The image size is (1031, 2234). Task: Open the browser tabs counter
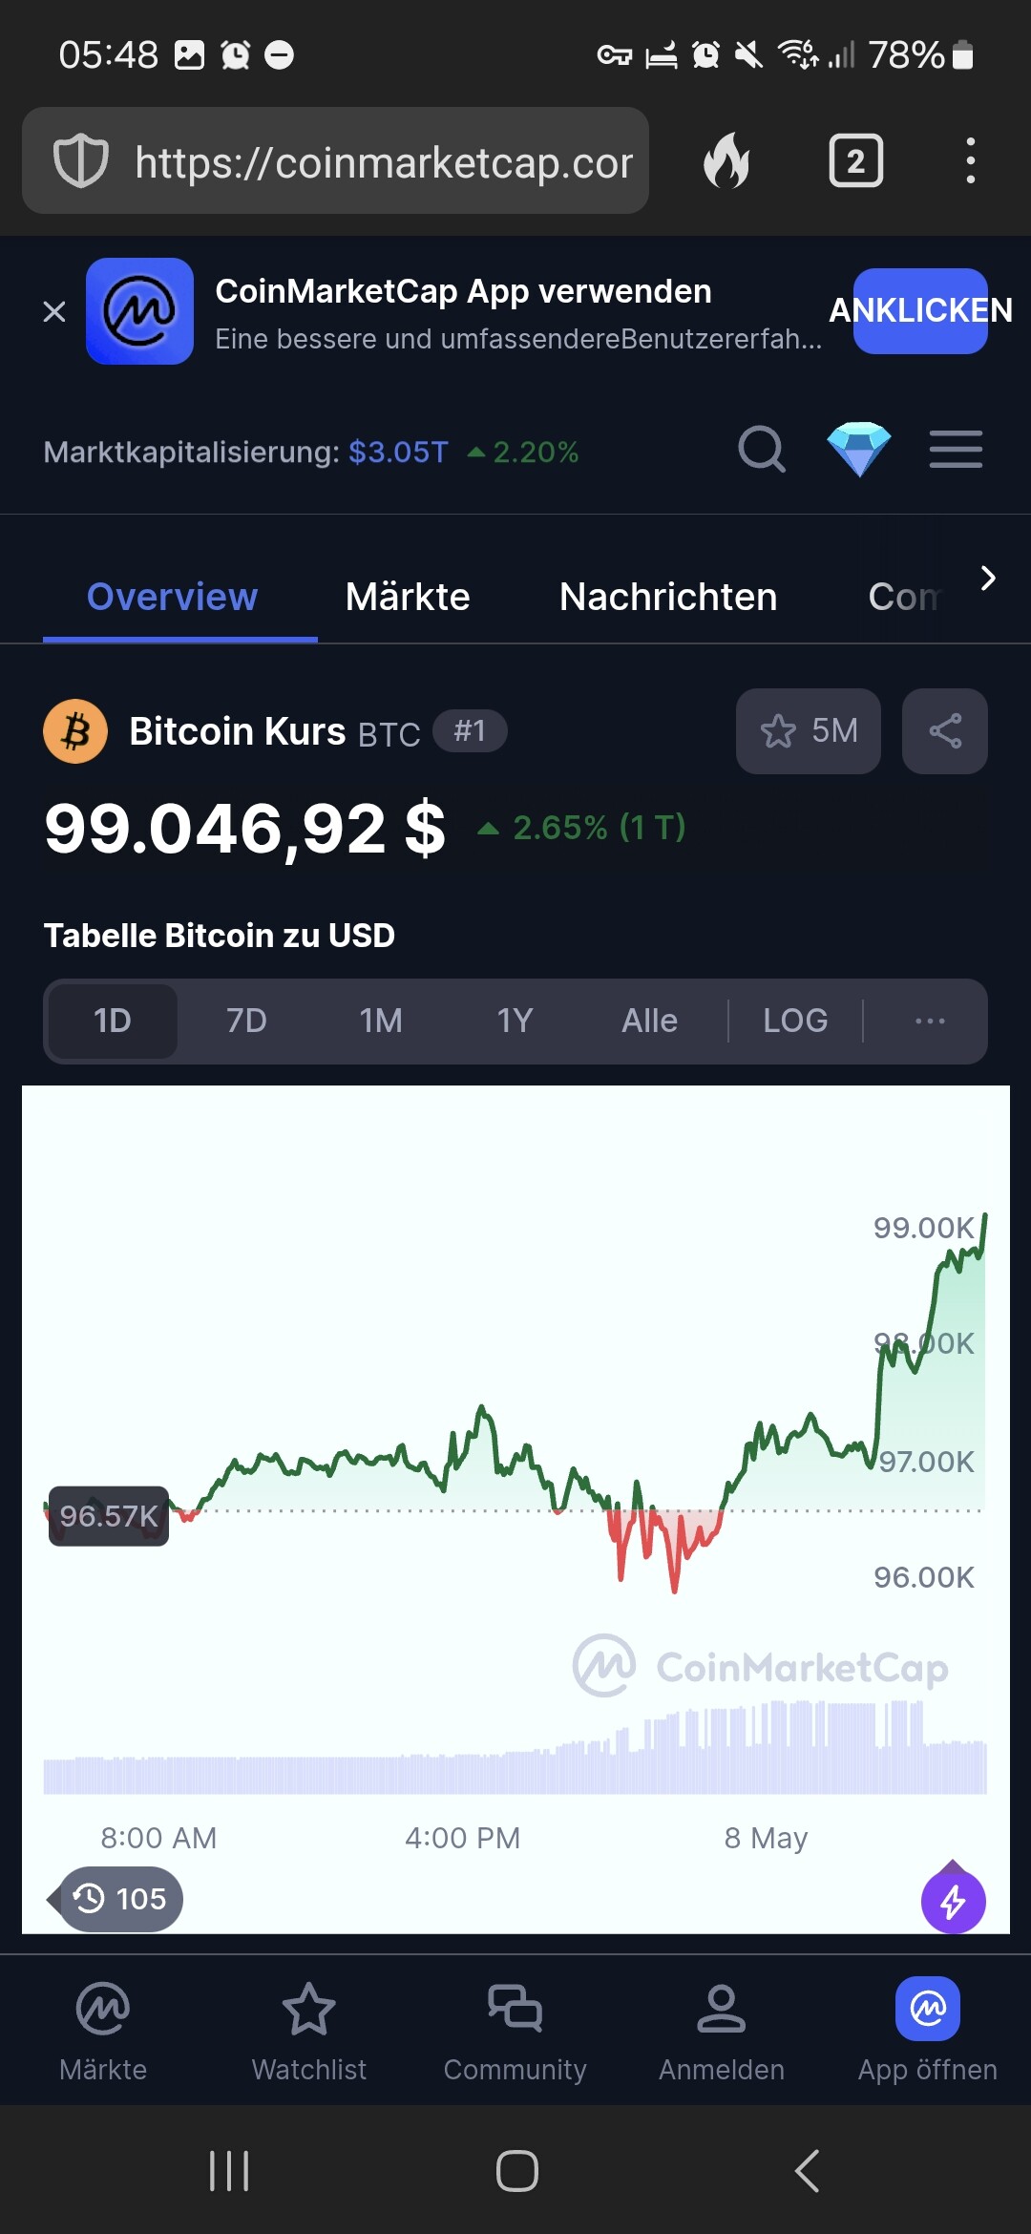coord(855,160)
